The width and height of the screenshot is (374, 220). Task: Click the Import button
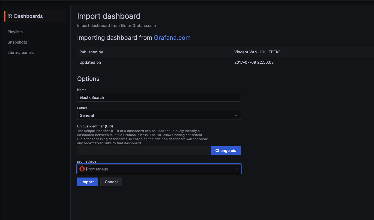pos(88,182)
